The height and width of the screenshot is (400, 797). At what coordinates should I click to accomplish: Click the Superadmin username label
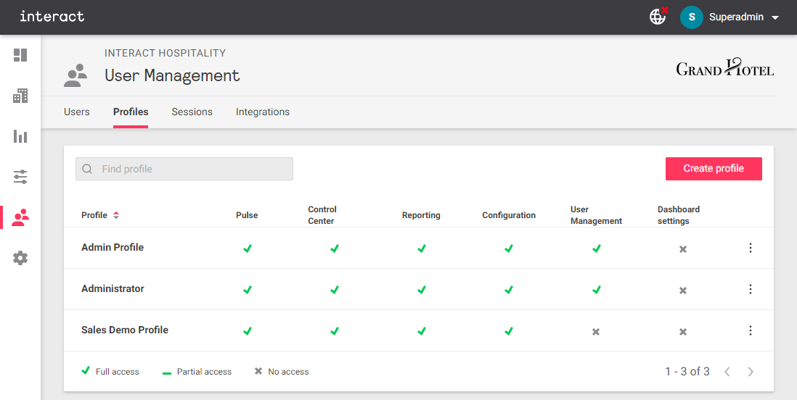coord(737,17)
